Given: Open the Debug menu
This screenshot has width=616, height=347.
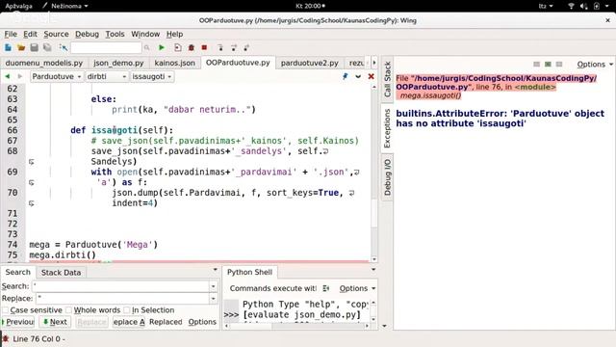Looking at the screenshot, I should coord(87,35).
